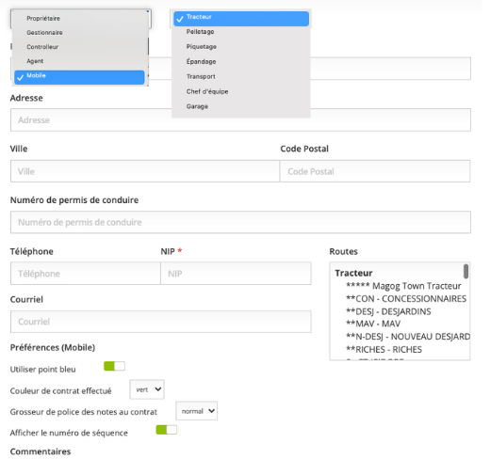Viewport: 490px width, 459px height.
Task: Select Magog Town Tracteur route
Action: point(403,286)
